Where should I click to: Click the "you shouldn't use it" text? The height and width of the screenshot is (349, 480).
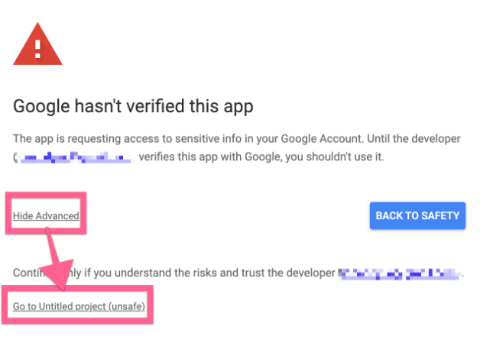(x=341, y=157)
